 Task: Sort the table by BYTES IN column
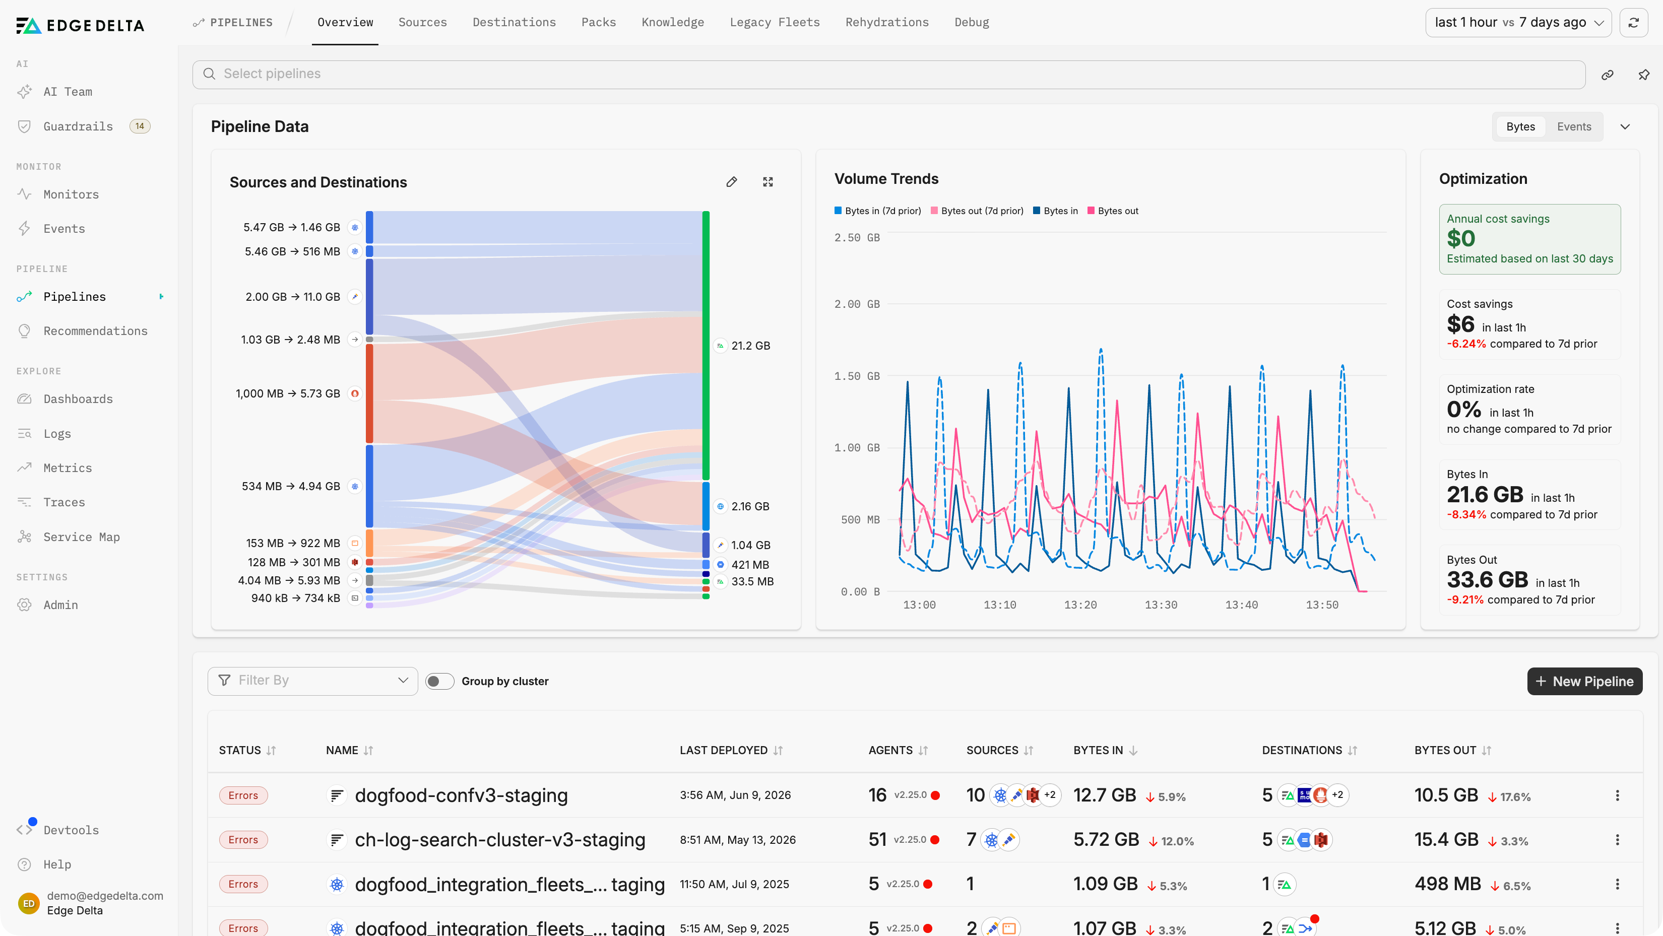(x=1105, y=750)
